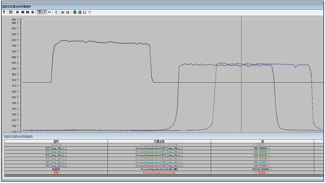
Task: Switch to the previous trend
Action: click(63, 12)
